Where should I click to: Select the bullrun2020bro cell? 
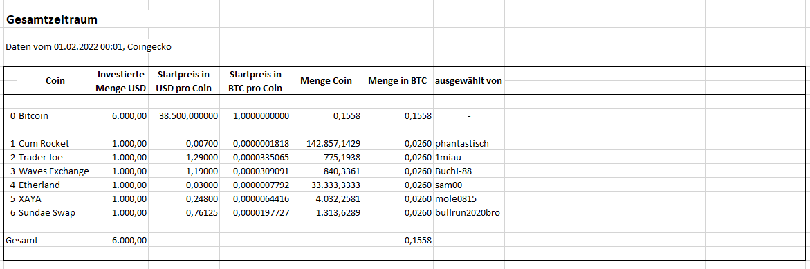[x=469, y=213]
